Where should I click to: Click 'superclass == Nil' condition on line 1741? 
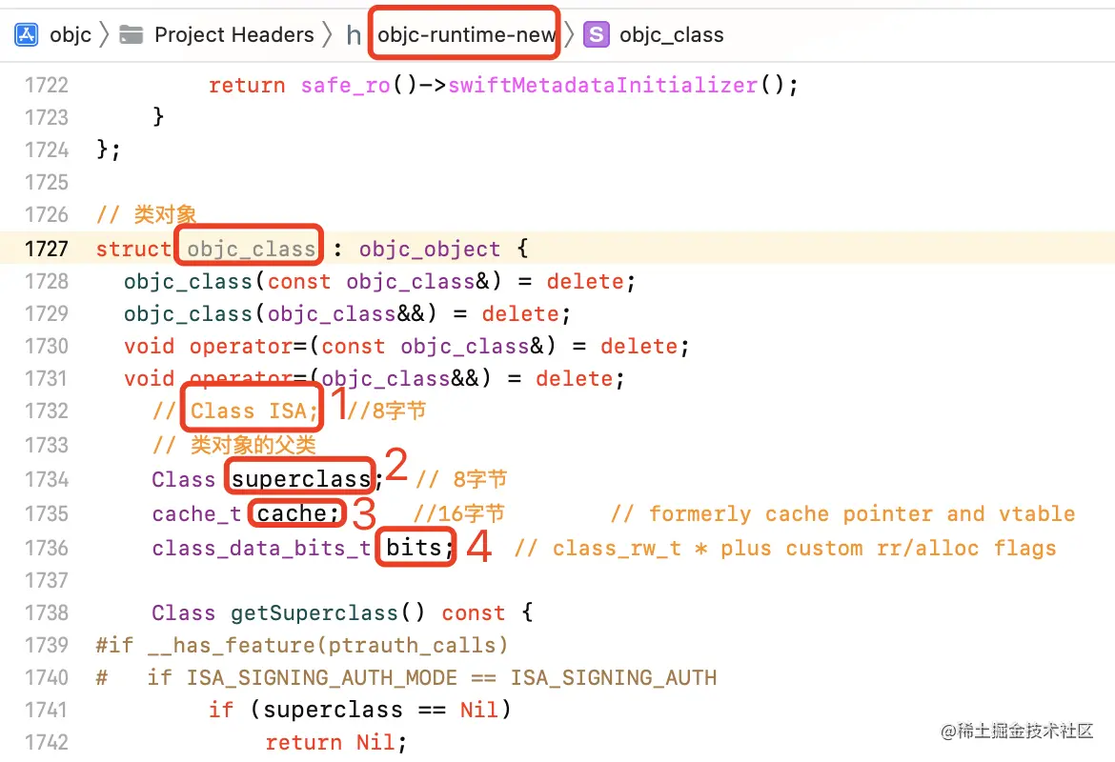click(x=380, y=711)
